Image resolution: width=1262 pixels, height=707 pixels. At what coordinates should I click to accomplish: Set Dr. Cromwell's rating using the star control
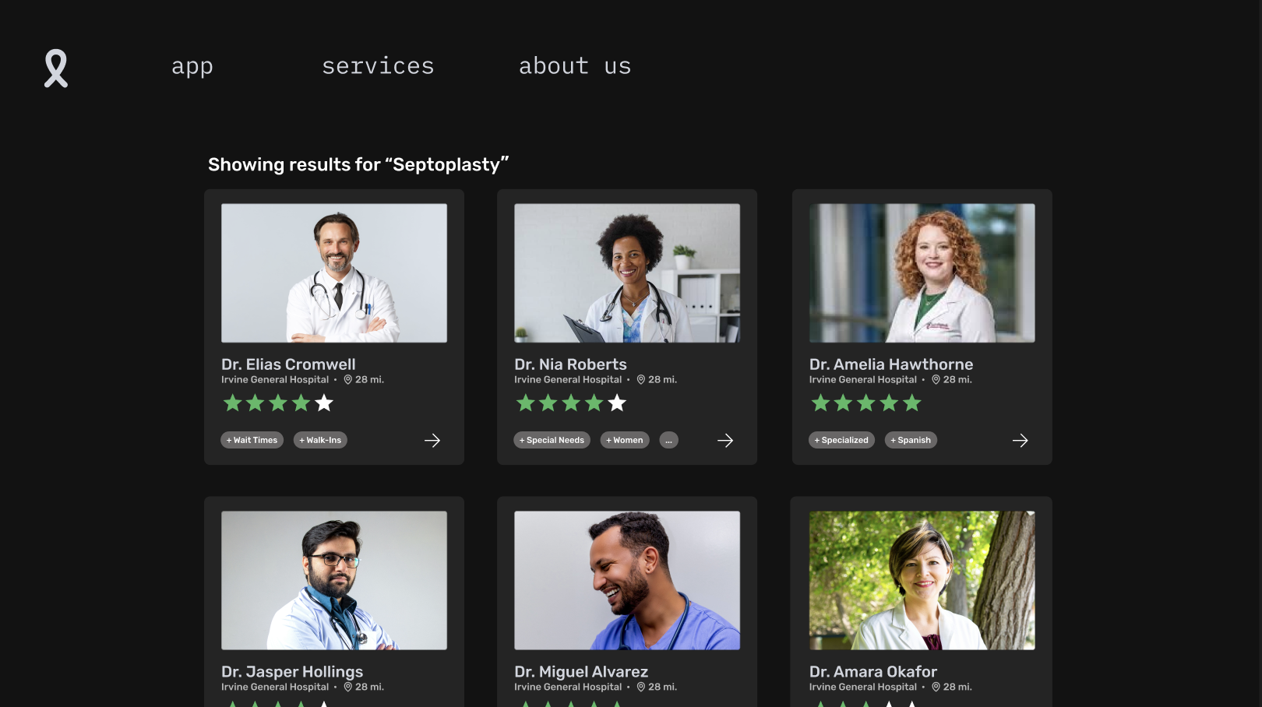point(277,403)
